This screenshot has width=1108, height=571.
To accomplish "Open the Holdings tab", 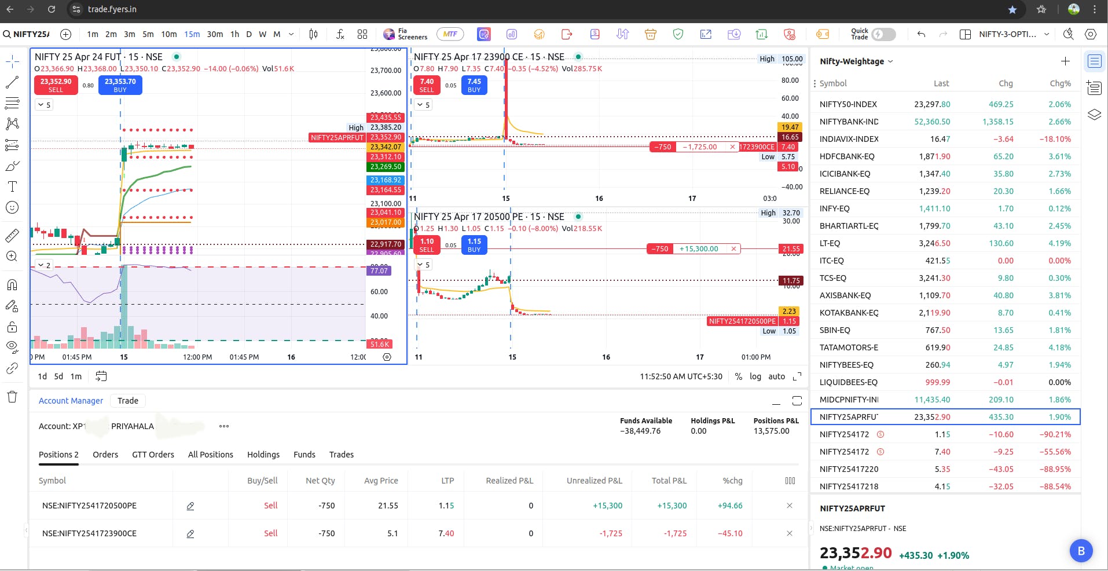I will pos(263,455).
